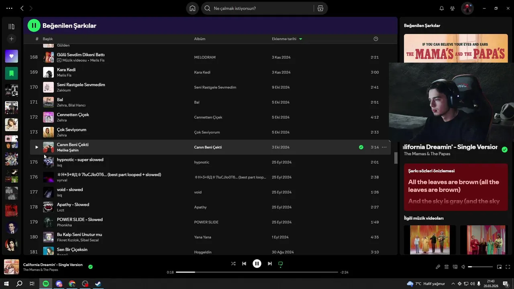Open the Kara Kedi song row

pyautogui.click(x=210, y=72)
